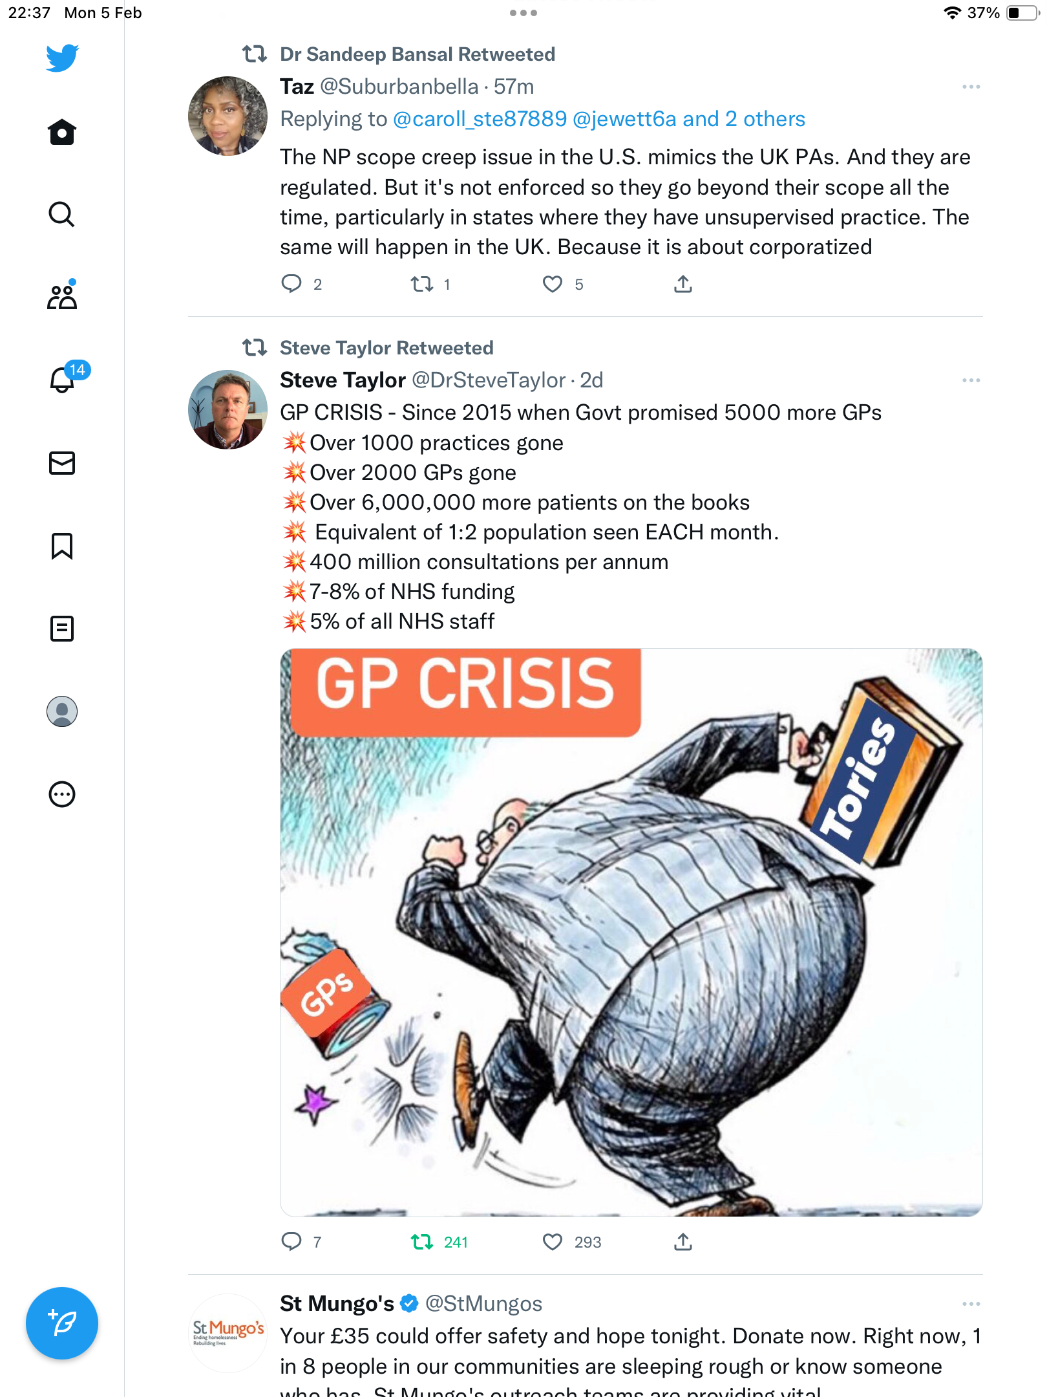Click the @caroll_ste87889 mention link
The image size is (1047, 1397).
(480, 119)
